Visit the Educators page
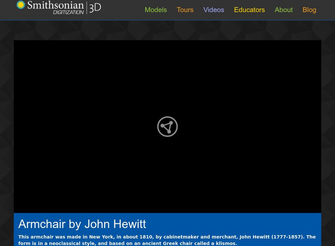This screenshot has width=335, height=246. (x=249, y=10)
